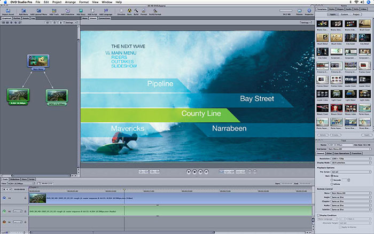374x234 pixels.
Task: Click the Import Asset toolbar icon
Action: (x=8, y=11)
